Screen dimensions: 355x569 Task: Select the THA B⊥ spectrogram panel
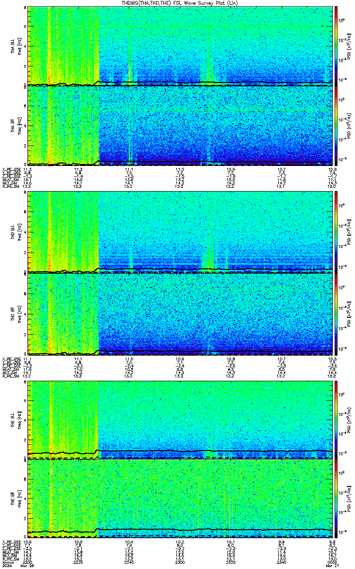click(180, 46)
